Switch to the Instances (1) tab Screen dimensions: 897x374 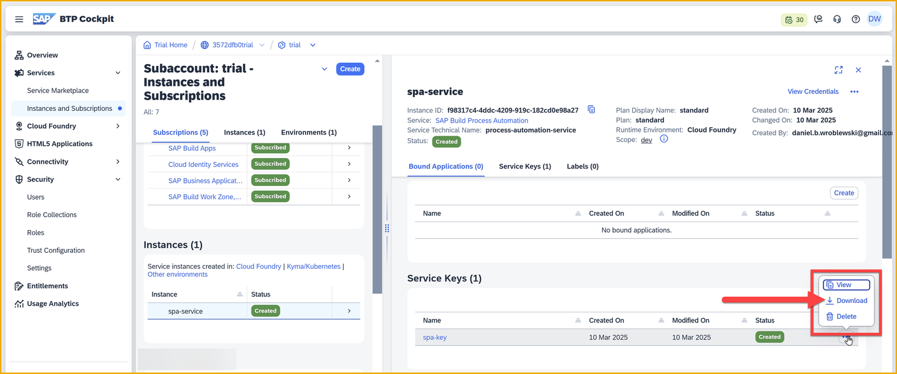245,133
